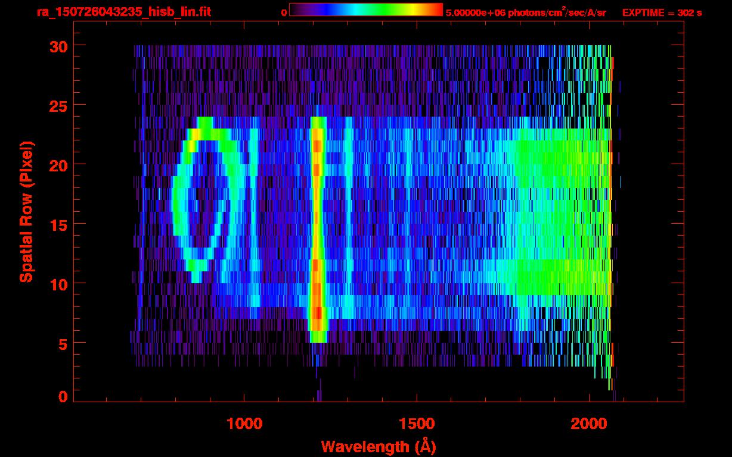
Task: Click the 1500 wavelength tick label
Action: tap(416, 424)
